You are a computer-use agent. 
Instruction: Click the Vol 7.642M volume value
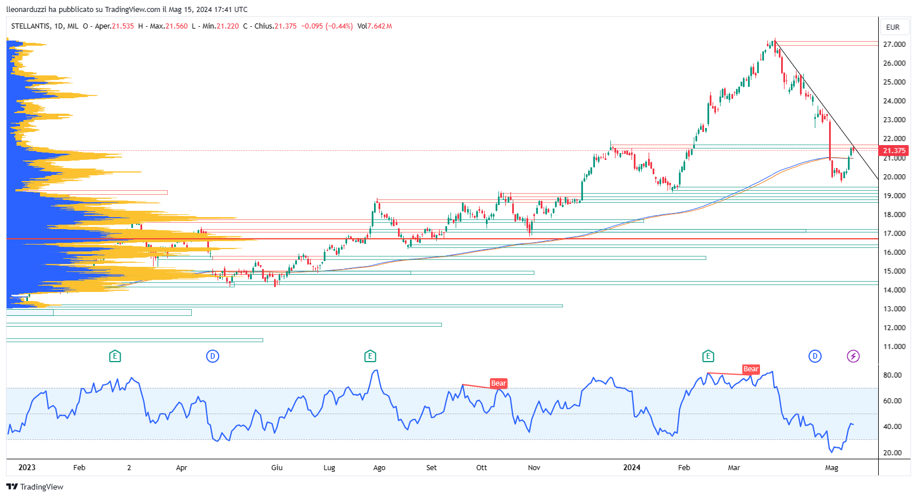(375, 26)
